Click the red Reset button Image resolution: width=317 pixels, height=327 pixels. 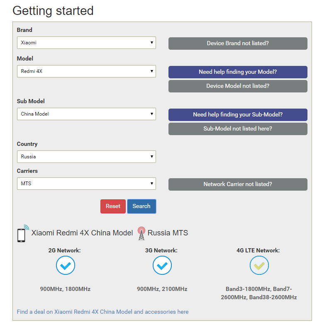coord(113,206)
